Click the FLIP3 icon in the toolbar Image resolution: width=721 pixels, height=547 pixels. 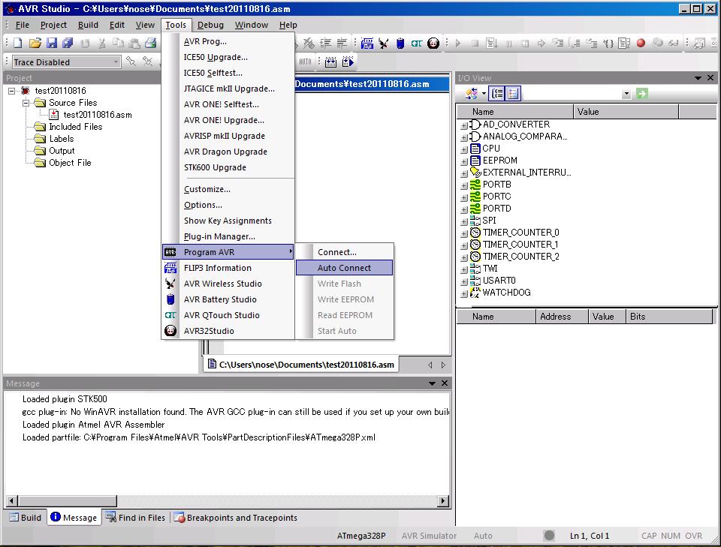coord(367,44)
